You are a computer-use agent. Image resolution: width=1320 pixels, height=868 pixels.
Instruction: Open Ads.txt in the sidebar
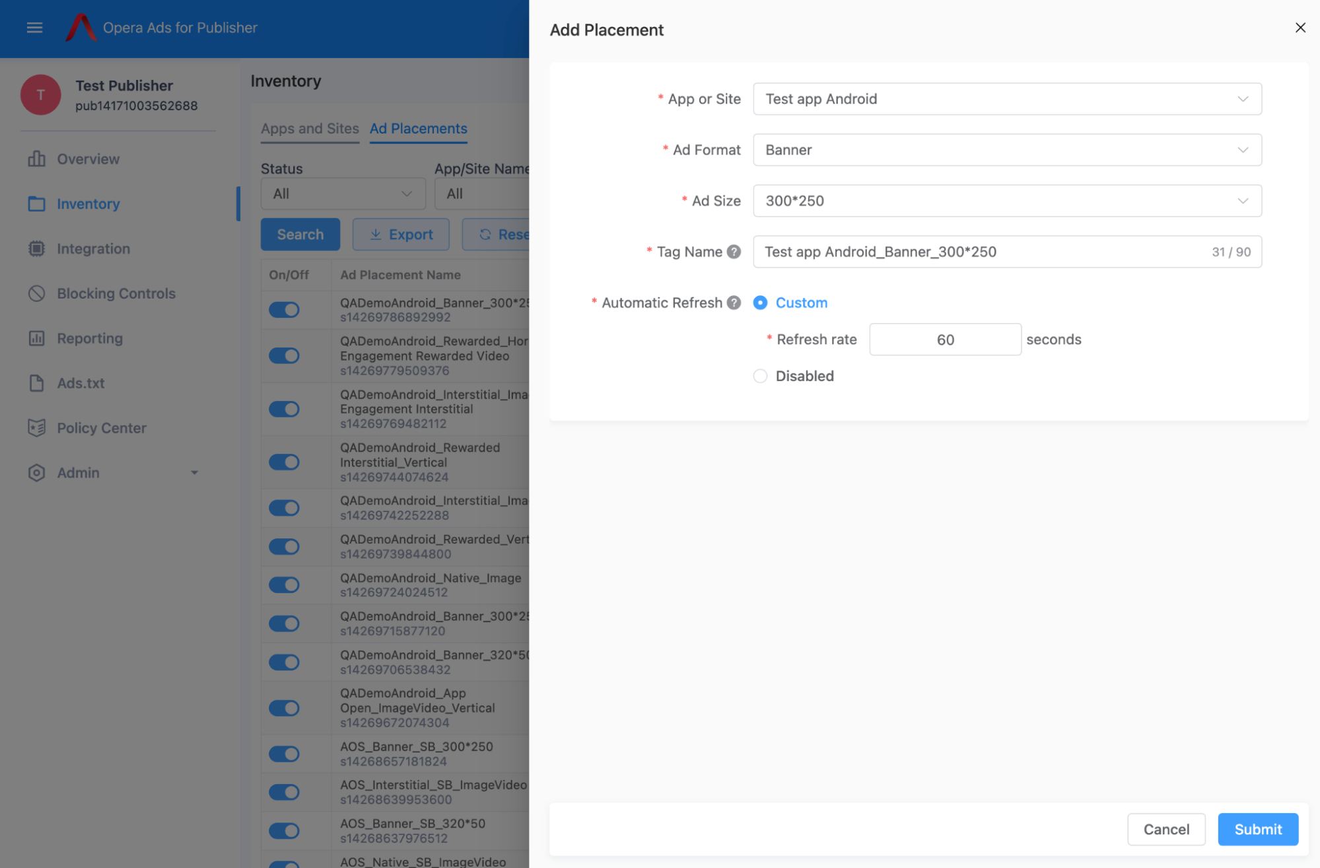click(x=81, y=383)
